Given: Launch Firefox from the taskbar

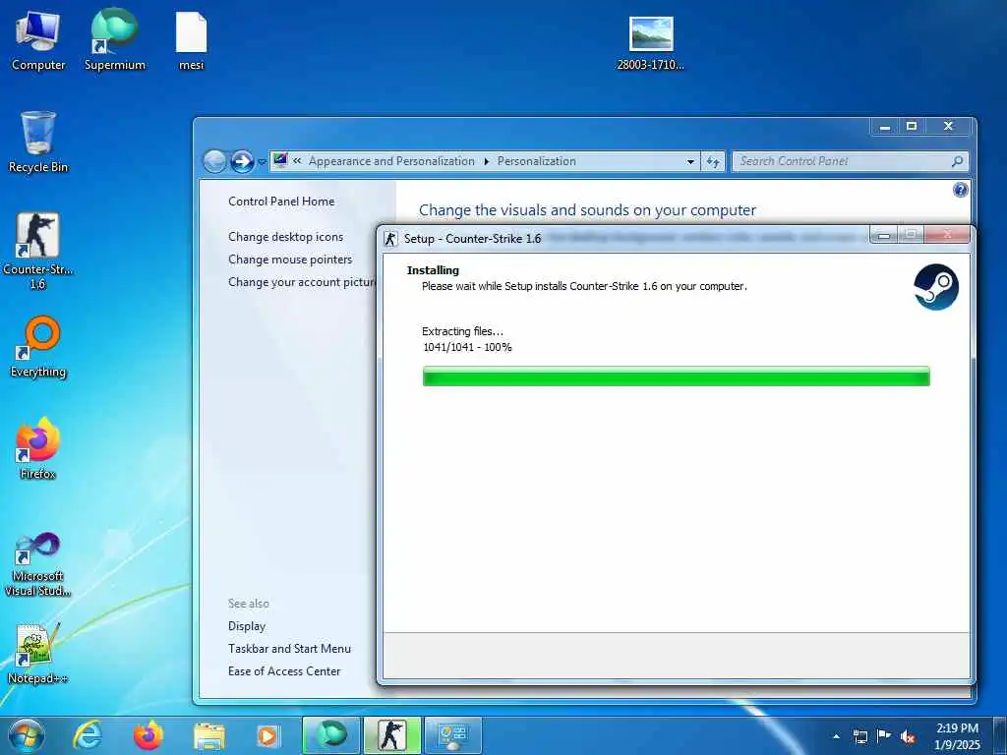Looking at the screenshot, I should click(x=148, y=735).
